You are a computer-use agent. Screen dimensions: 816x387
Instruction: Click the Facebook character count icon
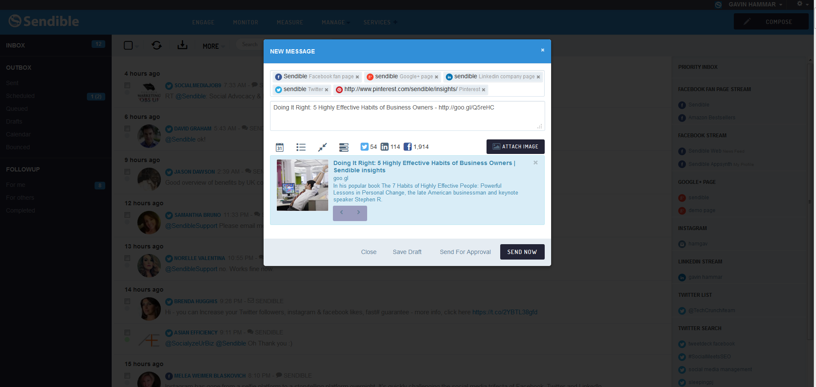coord(407,147)
